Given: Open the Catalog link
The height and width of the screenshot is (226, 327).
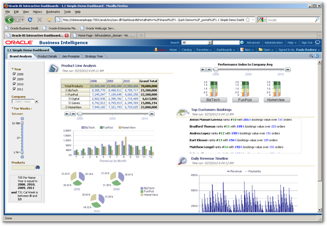Looking at the screenshot, I should click(186, 49).
